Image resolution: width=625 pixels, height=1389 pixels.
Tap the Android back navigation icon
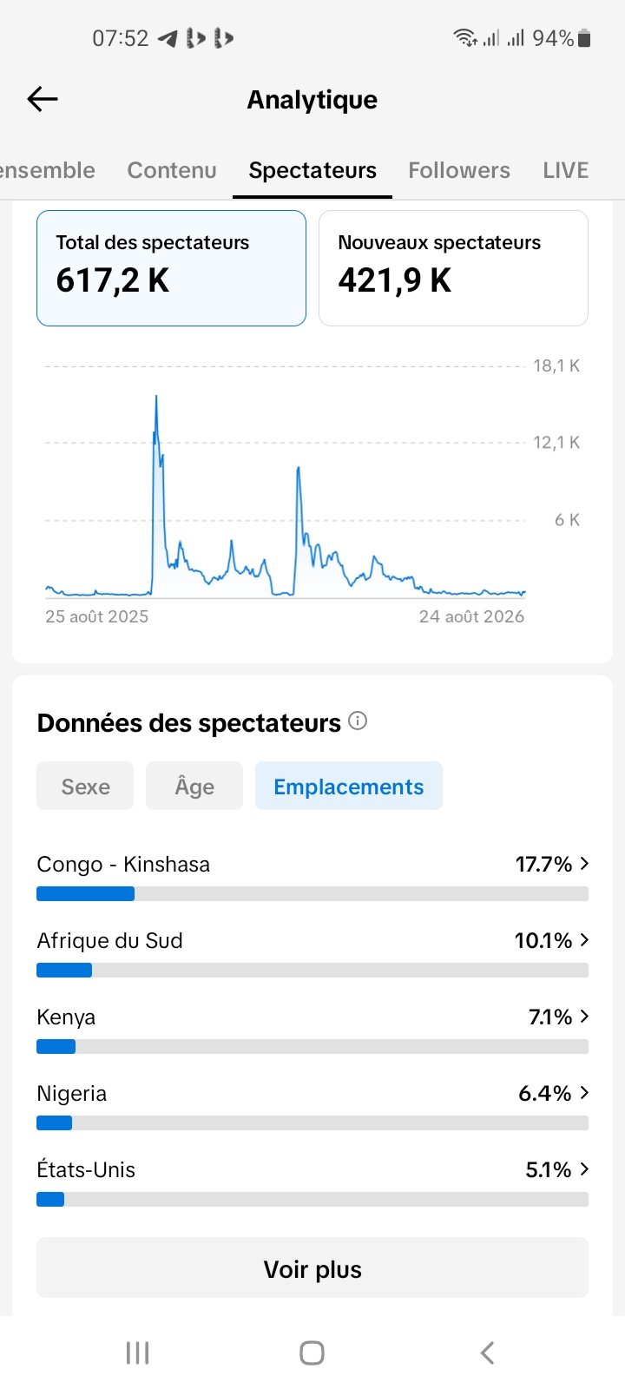(x=488, y=1353)
